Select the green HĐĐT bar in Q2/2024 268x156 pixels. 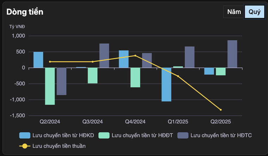point(50,86)
